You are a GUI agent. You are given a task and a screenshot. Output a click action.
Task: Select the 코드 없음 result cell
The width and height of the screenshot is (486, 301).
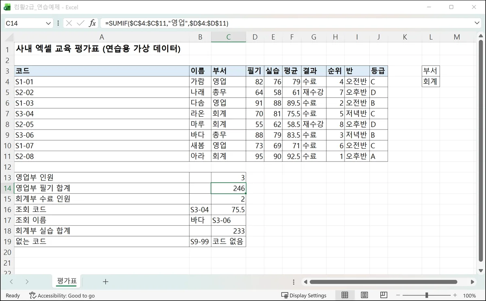coord(228,241)
